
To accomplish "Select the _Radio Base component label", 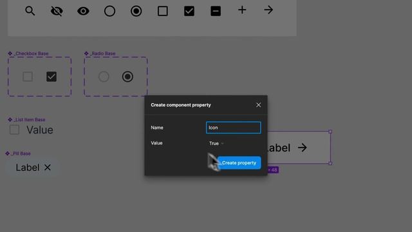I will [103, 53].
